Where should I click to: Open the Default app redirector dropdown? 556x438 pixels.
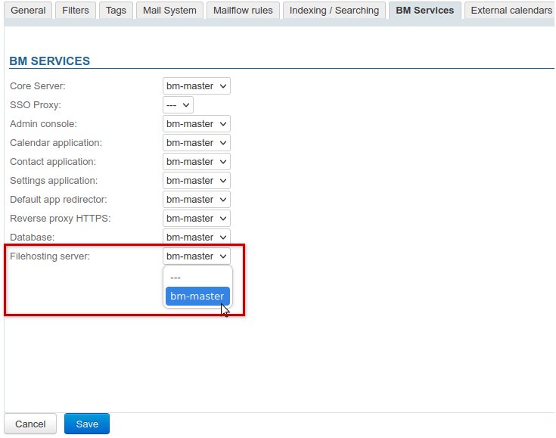(196, 200)
